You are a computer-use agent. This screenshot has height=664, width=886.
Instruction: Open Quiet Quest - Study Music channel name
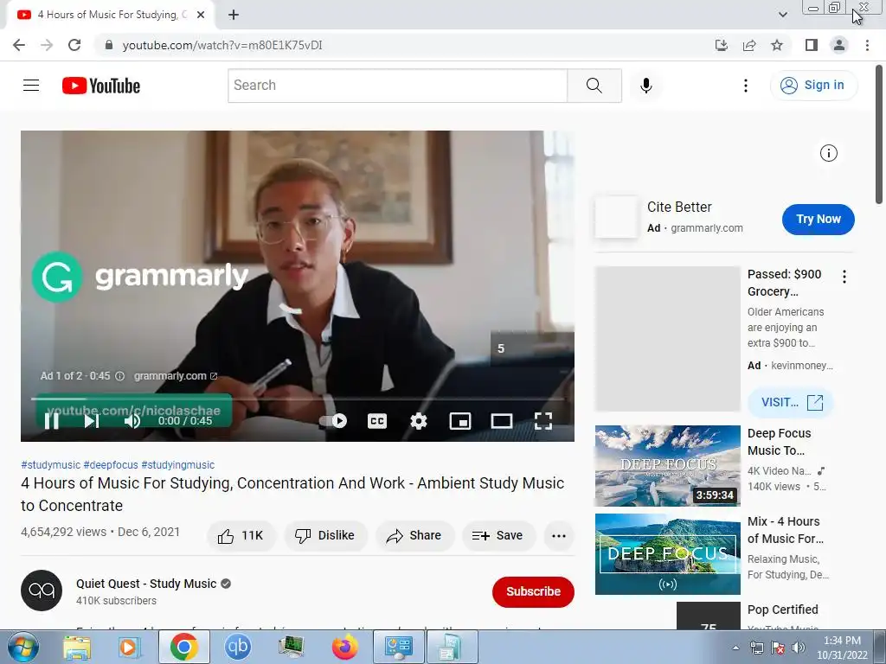click(146, 584)
